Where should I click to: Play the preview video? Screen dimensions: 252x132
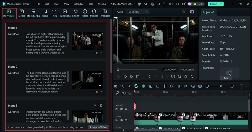pyautogui.click(x=131, y=77)
